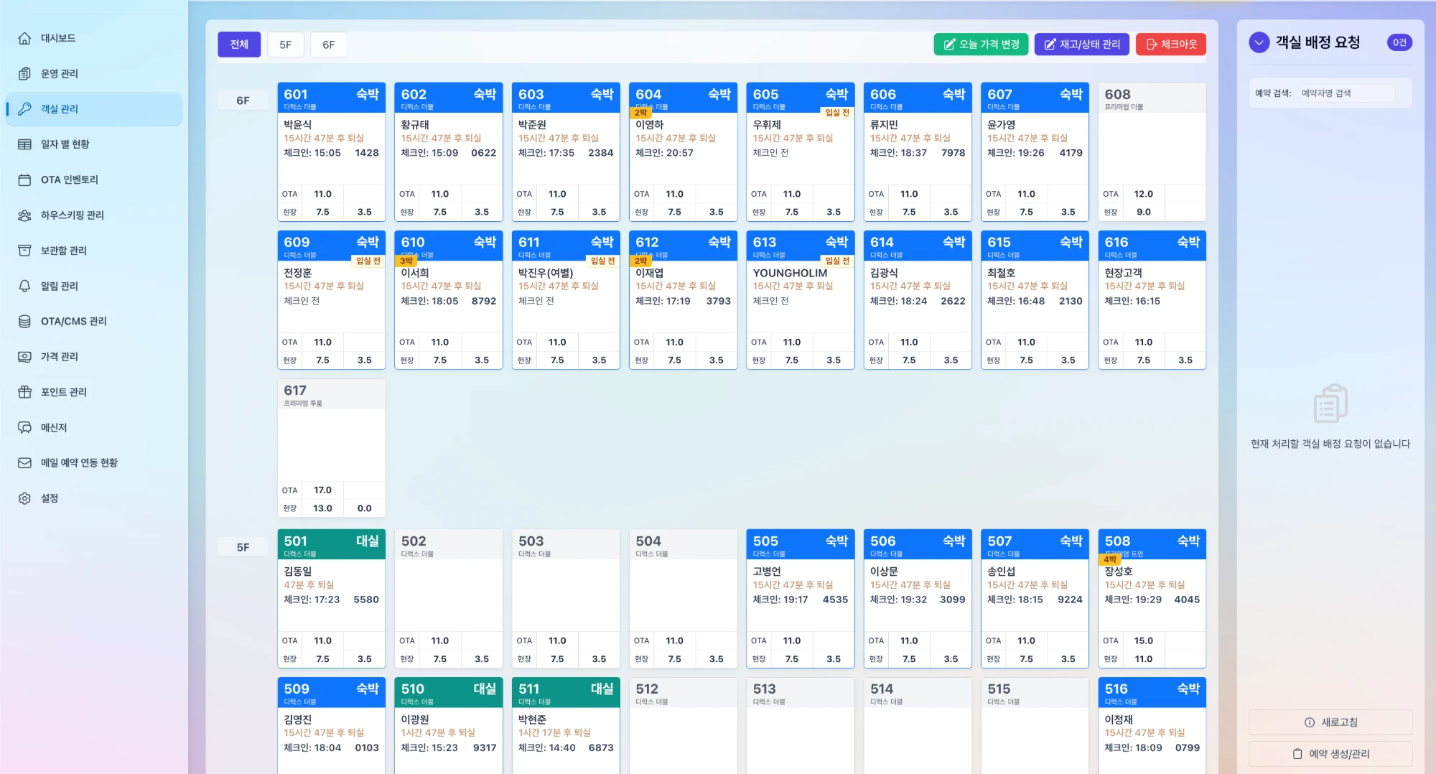The height and width of the screenshot is (774, 1436).
Task: Click the 6F floor section label
Action: click(243, 101)
